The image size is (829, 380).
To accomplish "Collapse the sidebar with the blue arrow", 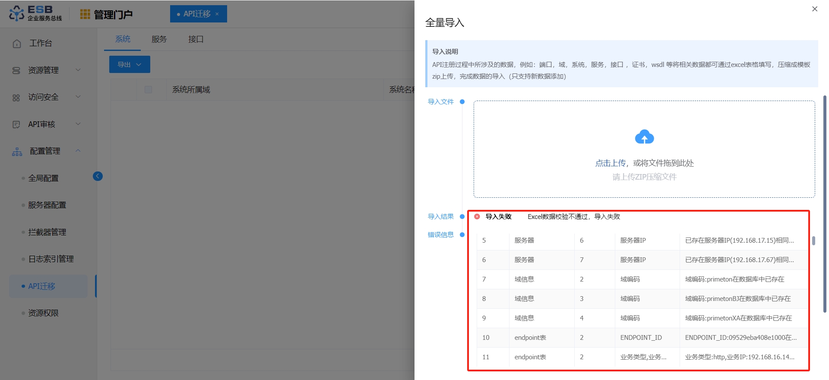I will 98,176.
